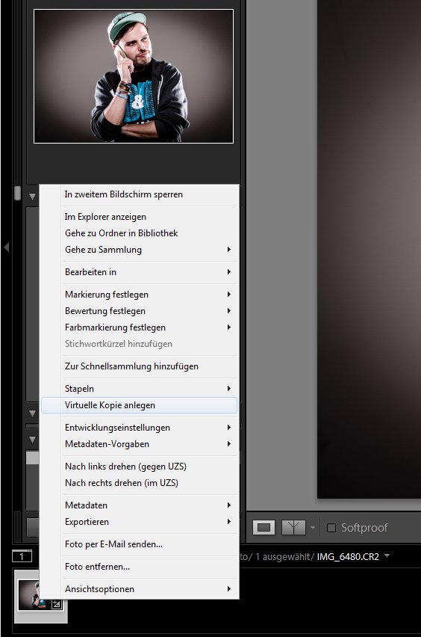Open before/after view options dropdown arrow
421x637 pixels.
[x=312, y=527]
